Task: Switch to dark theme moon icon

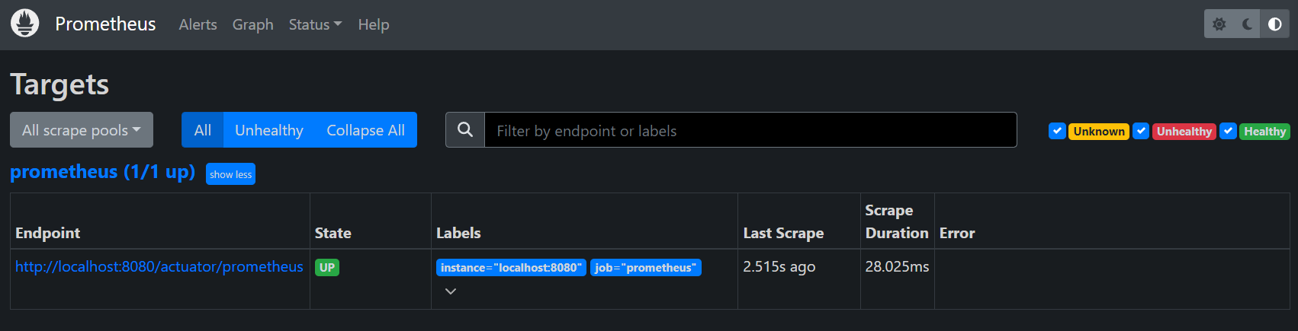Action: 1247,24
